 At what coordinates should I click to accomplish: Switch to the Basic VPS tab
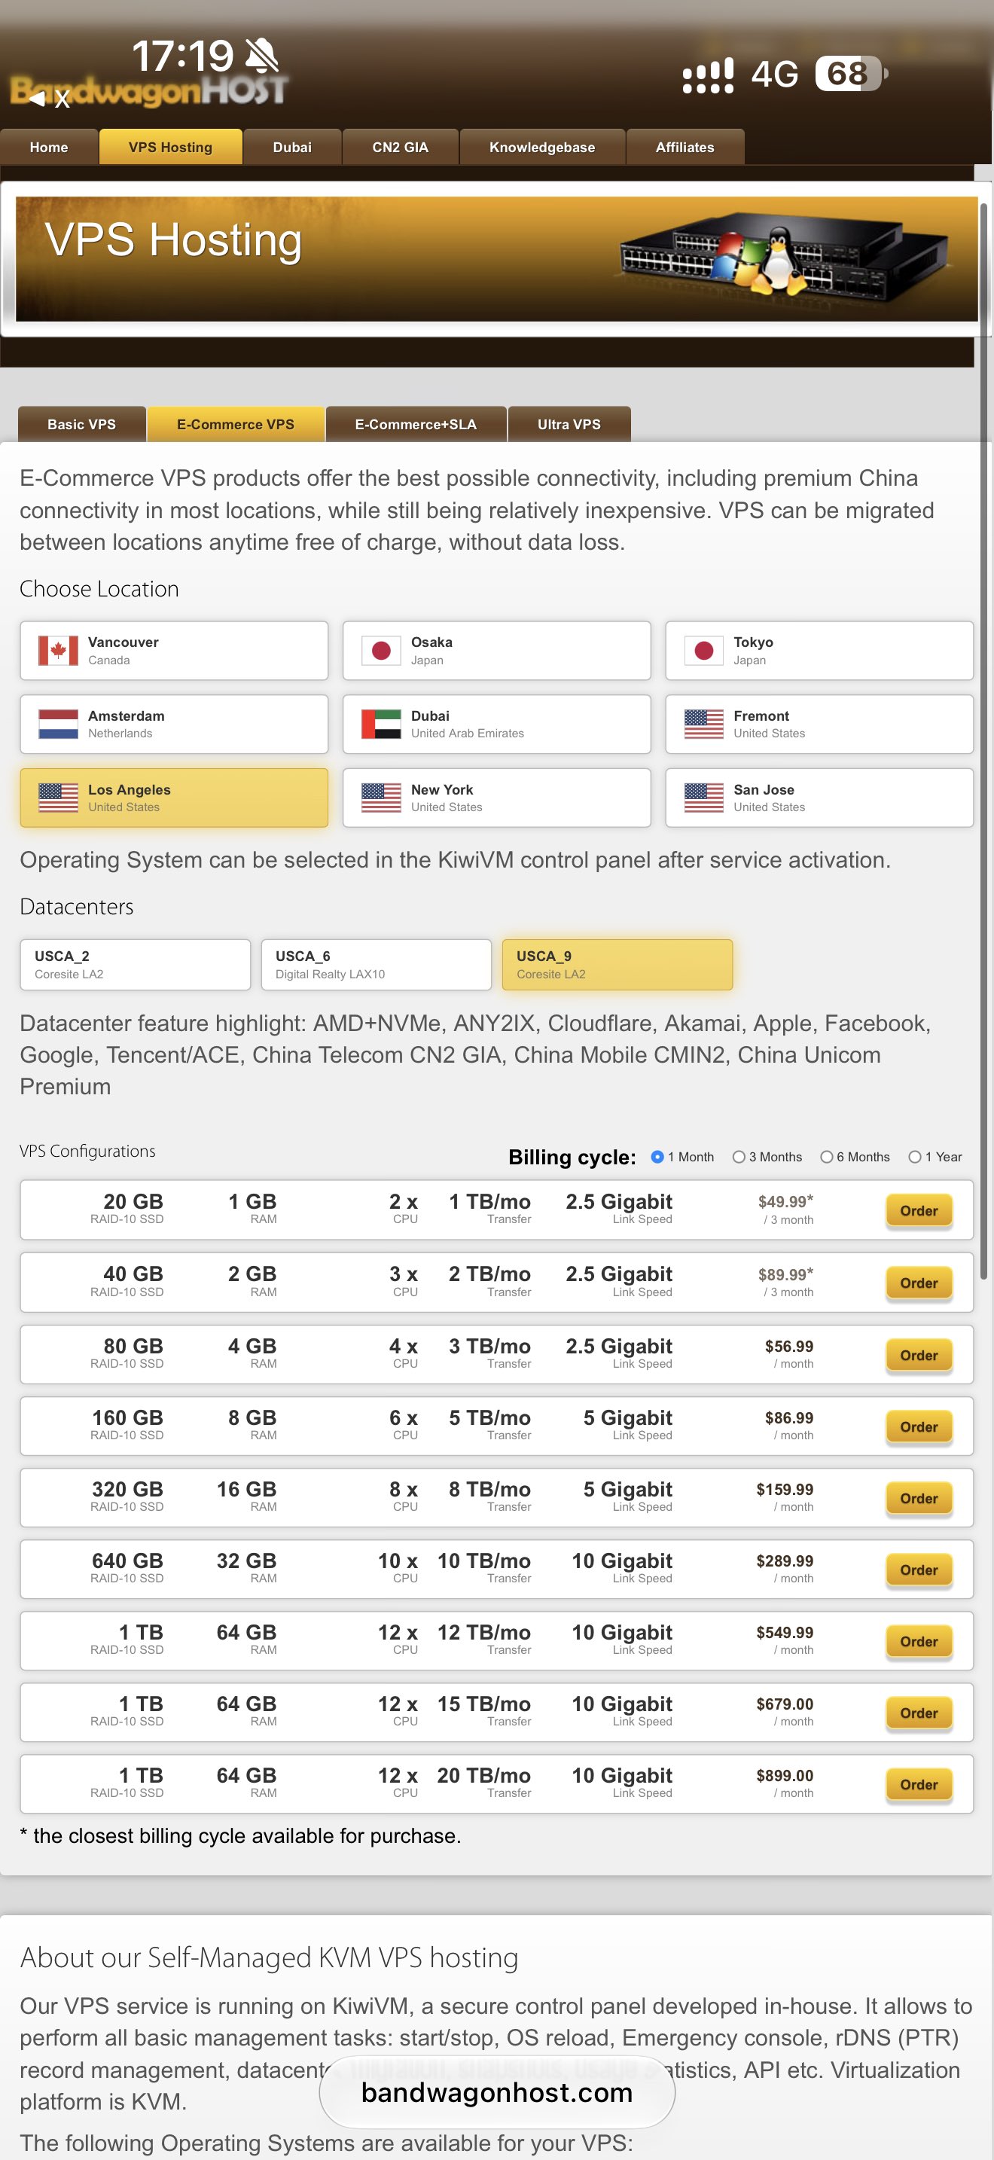(x=82, y=424)
